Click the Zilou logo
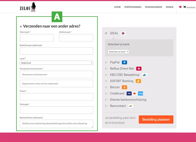Screen dimensions: 196x142 (28, 7)
